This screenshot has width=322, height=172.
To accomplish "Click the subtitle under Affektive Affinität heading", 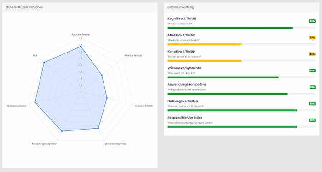I will (x=184, y=40).
